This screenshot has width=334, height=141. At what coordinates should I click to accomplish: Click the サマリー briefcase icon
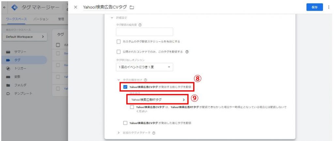pyautogui.click(x=8, y=52)
